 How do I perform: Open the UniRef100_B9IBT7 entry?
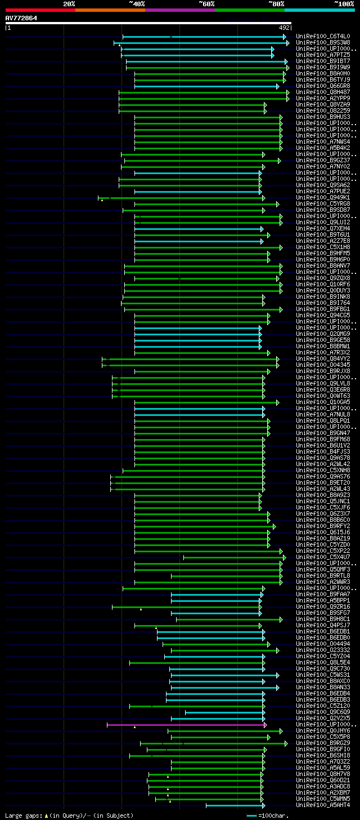pyautogui.click(x=323, y=61)
